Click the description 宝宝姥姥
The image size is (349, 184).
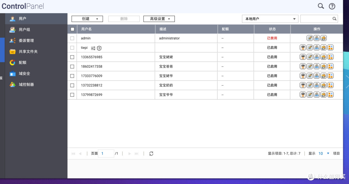[166, 57]
